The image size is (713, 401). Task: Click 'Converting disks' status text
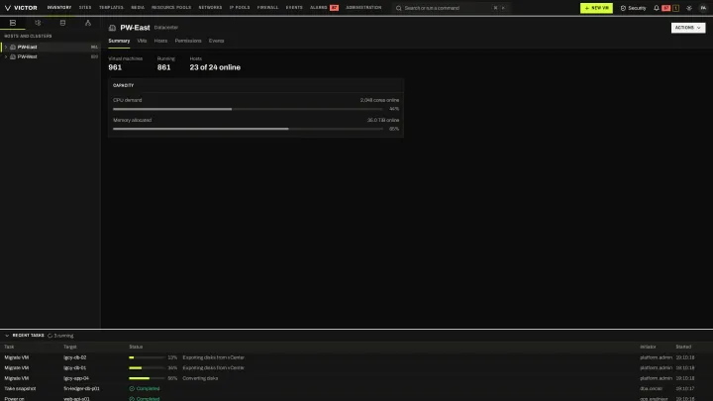200,378
